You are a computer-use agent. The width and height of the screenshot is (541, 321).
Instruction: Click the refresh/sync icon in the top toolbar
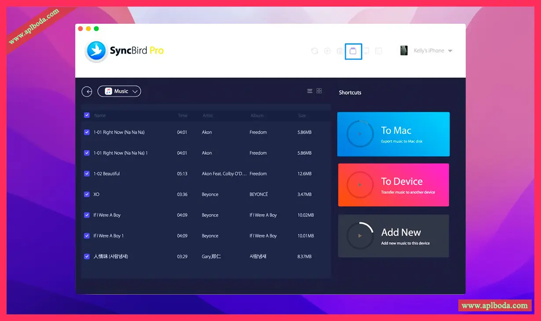[x=314, y=51]
